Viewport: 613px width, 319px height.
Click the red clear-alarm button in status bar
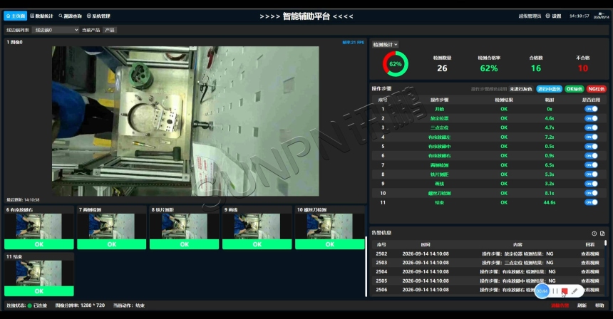point(560,305)
